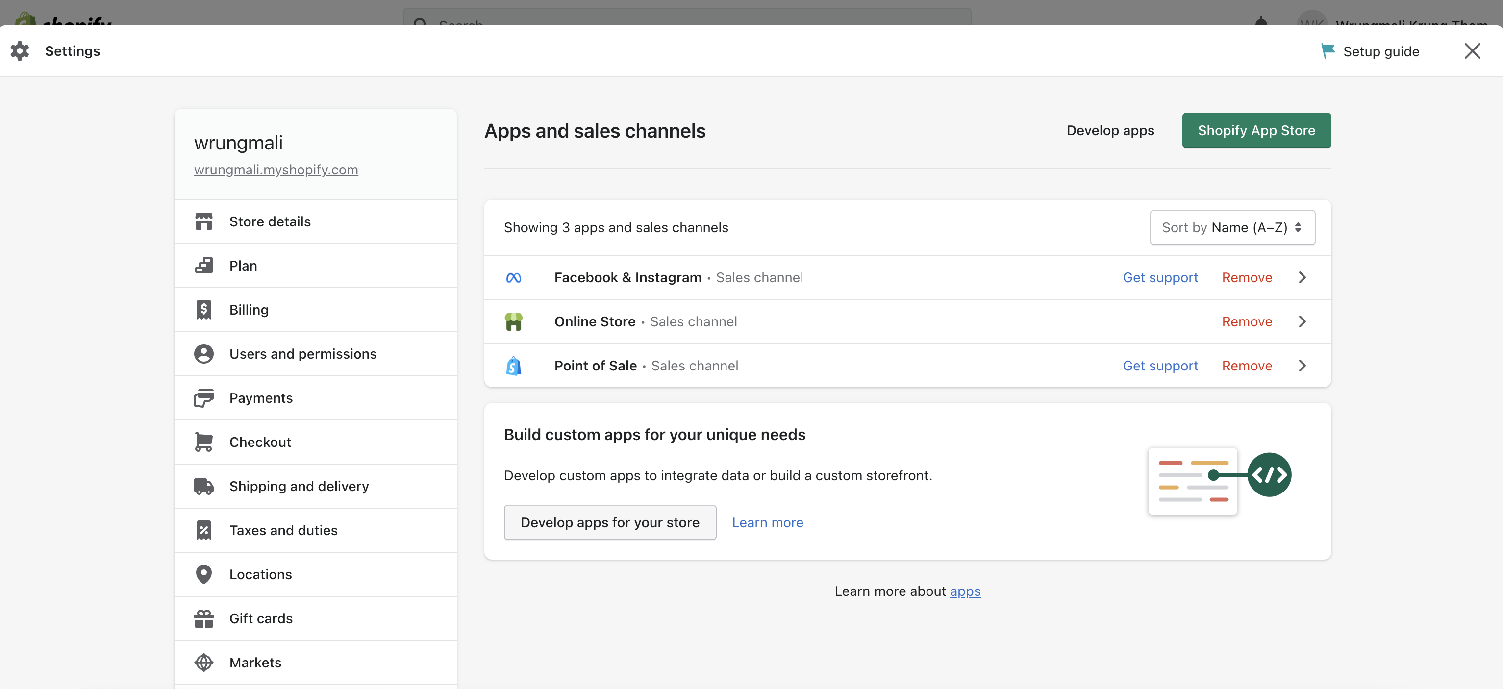
Task: Click the Store details storefront icon
Action: (203, 221)
